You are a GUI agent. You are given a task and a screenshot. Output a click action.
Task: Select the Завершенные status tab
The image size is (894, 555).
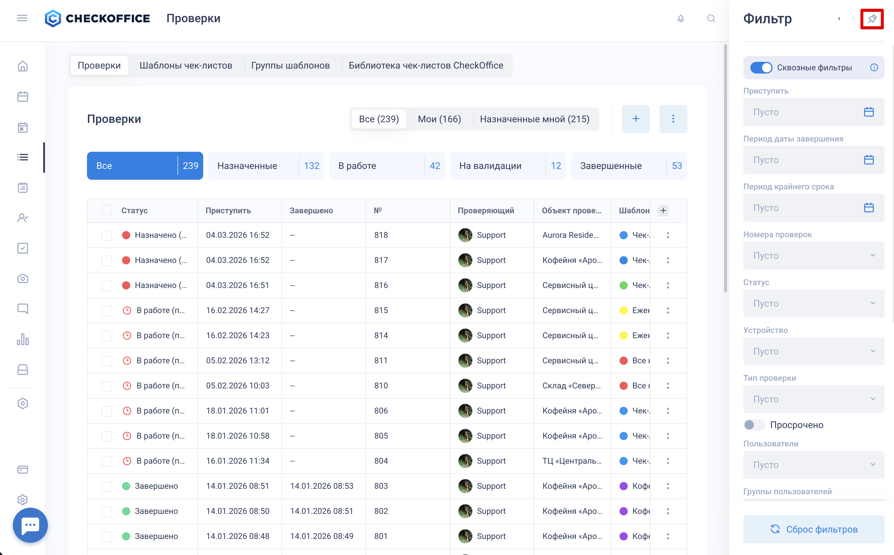628,165
